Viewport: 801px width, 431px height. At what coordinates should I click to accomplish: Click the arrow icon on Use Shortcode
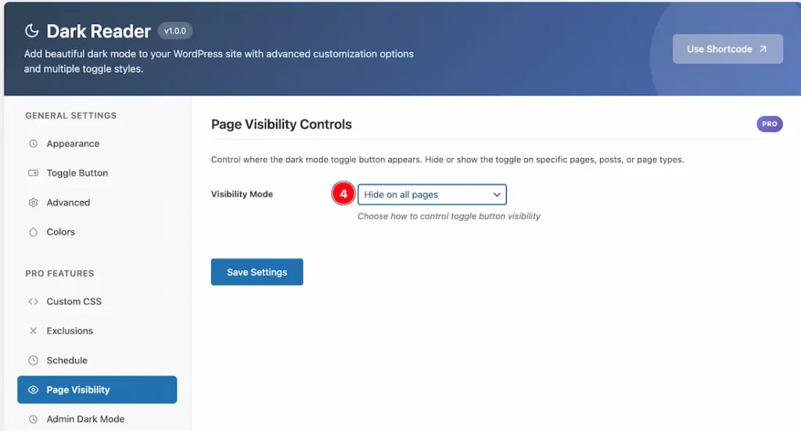pyautogui.click(x=763, y=49)
